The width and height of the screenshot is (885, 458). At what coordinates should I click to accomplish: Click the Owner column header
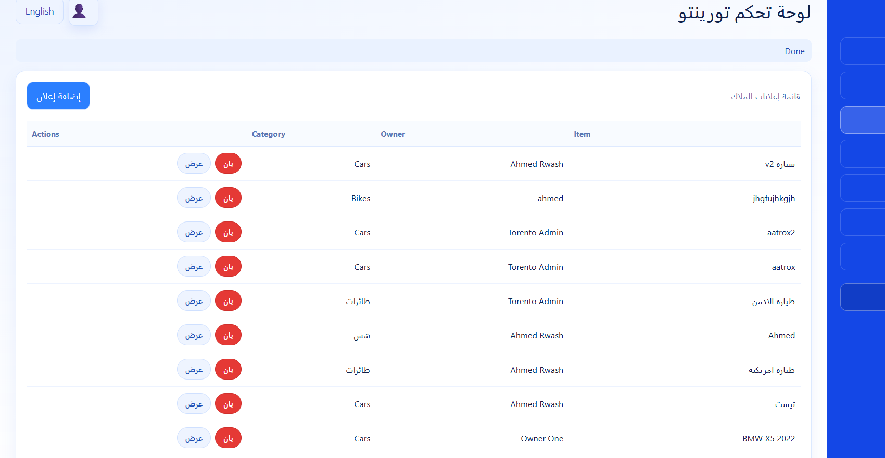click(393, 134)
